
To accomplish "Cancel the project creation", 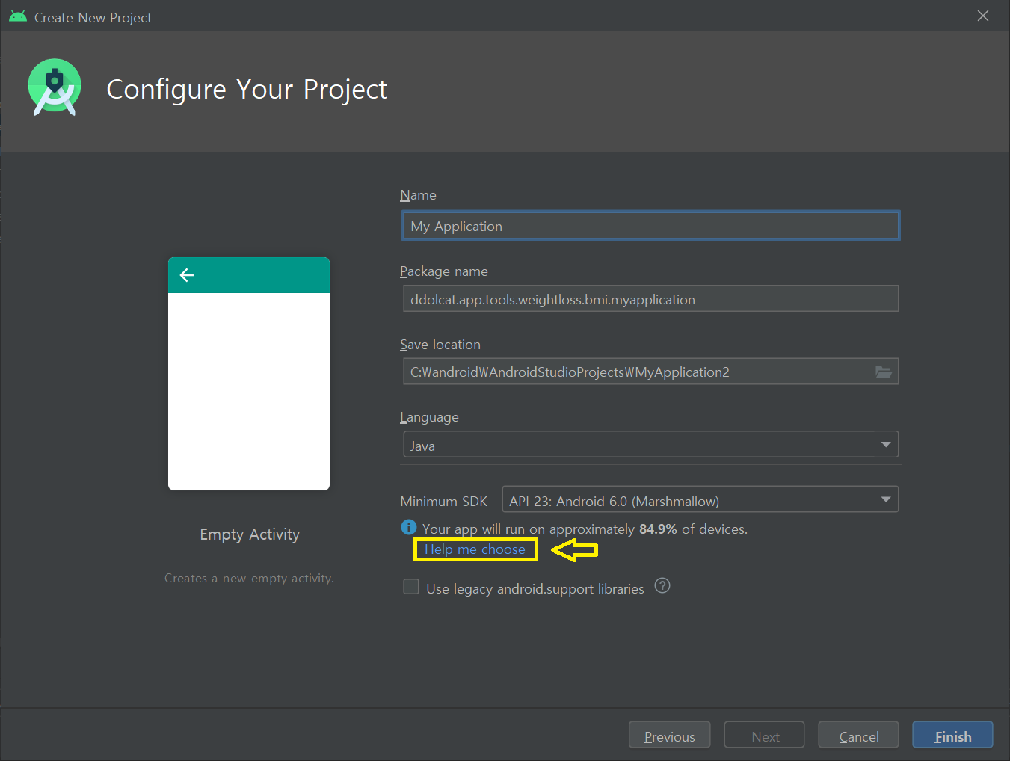I will click(858, 736).
